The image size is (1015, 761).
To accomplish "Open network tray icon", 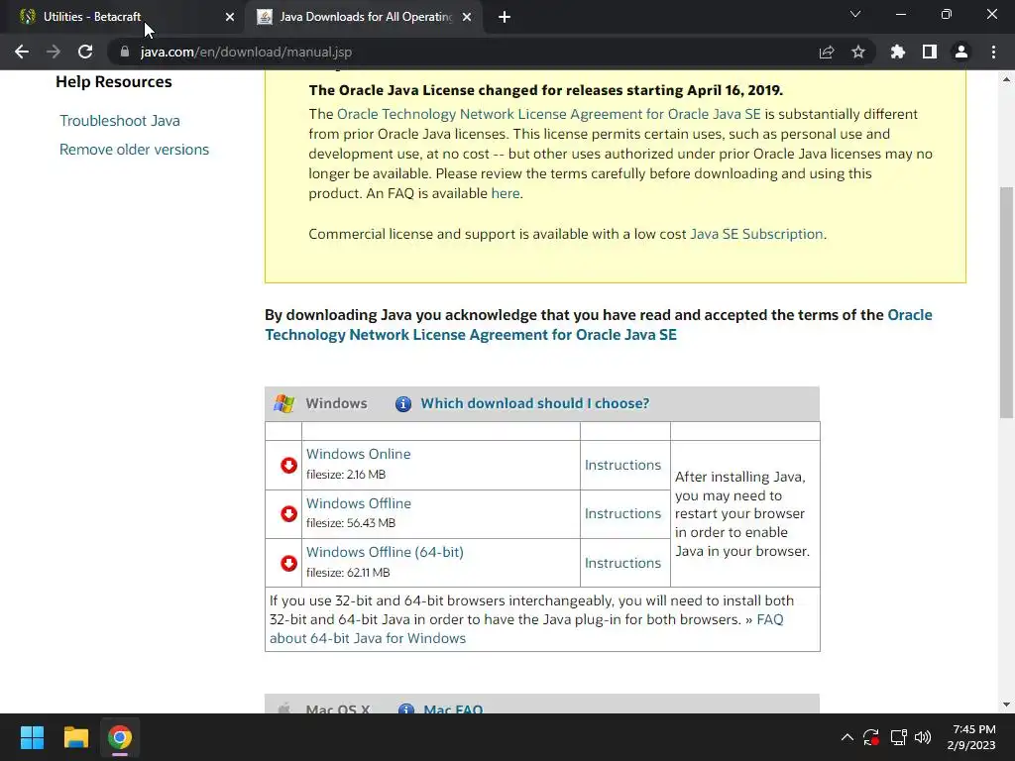I will (898, 737).
